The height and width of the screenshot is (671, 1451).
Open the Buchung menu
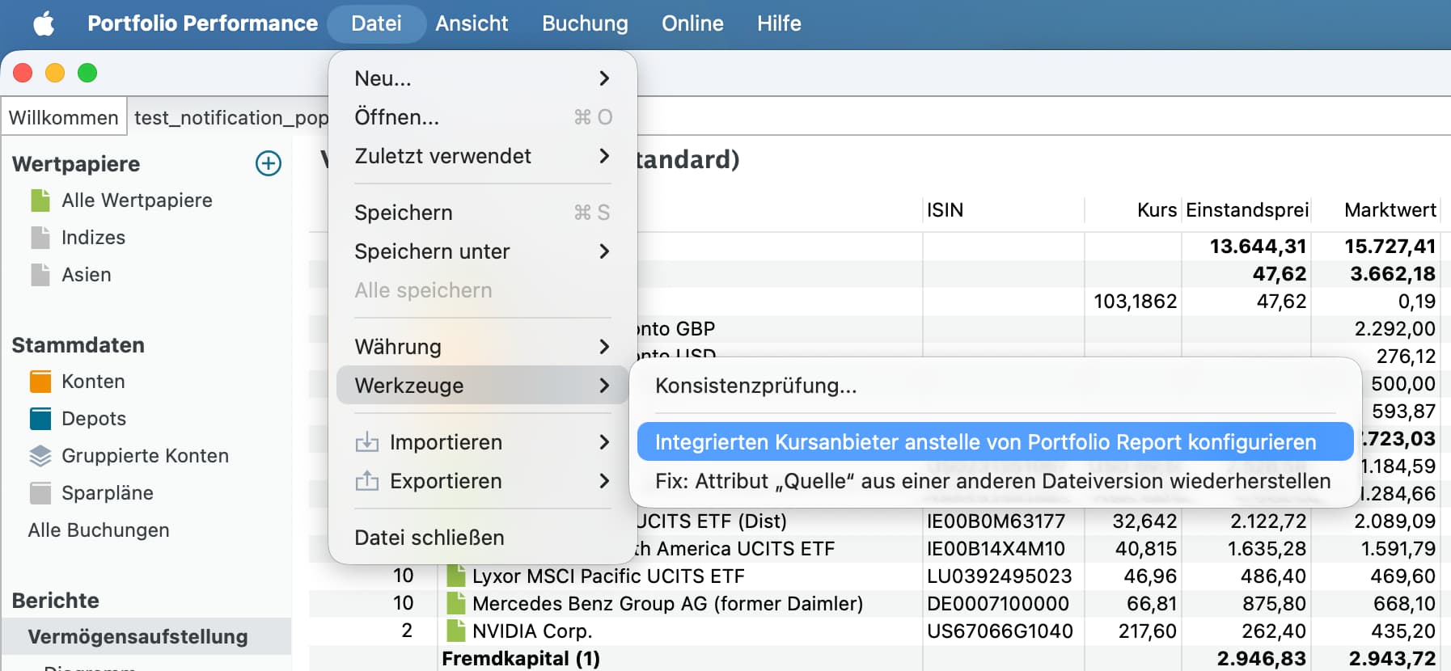[585, 23]
